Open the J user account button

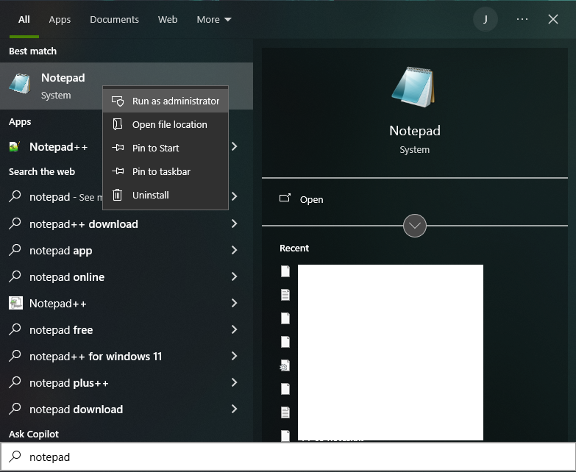(x=486, y=19)
